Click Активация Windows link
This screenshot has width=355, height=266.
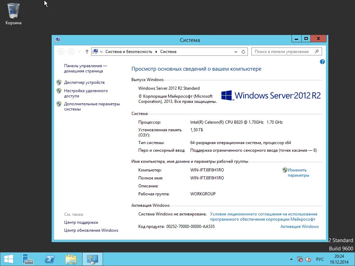(x=299, y=227)
